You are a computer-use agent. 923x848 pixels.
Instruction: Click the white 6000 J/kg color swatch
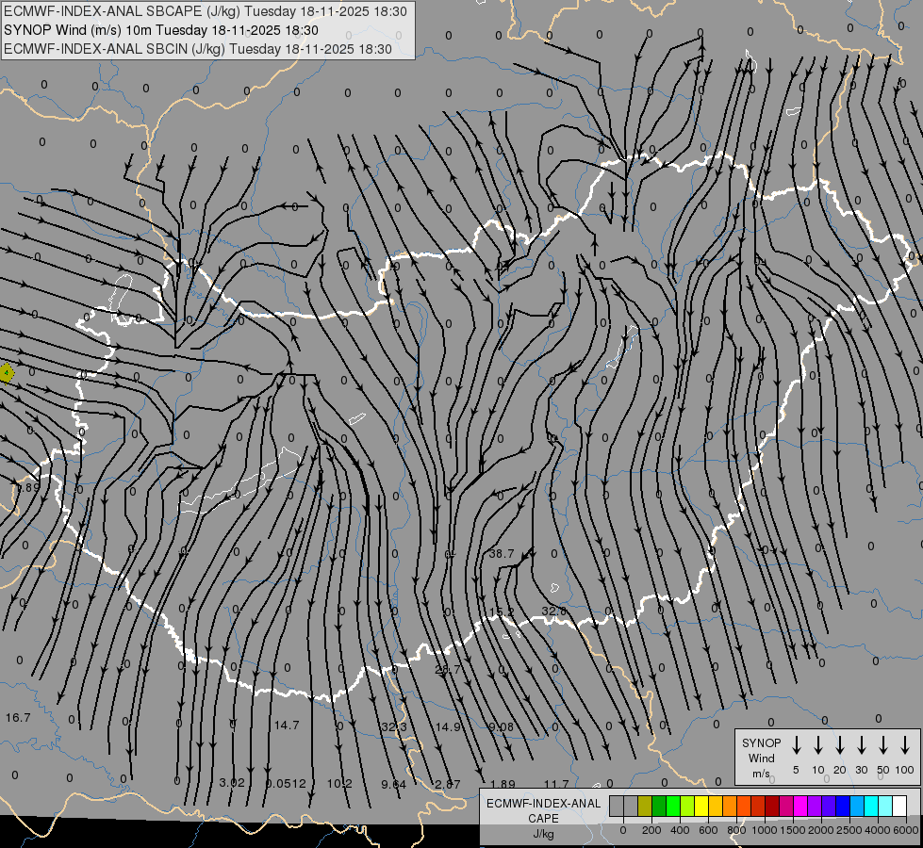[x=899, y=806]
